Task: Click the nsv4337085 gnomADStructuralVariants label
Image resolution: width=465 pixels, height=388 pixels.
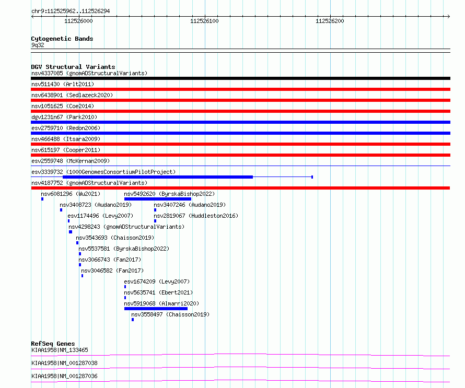Action: coord(89,73)
